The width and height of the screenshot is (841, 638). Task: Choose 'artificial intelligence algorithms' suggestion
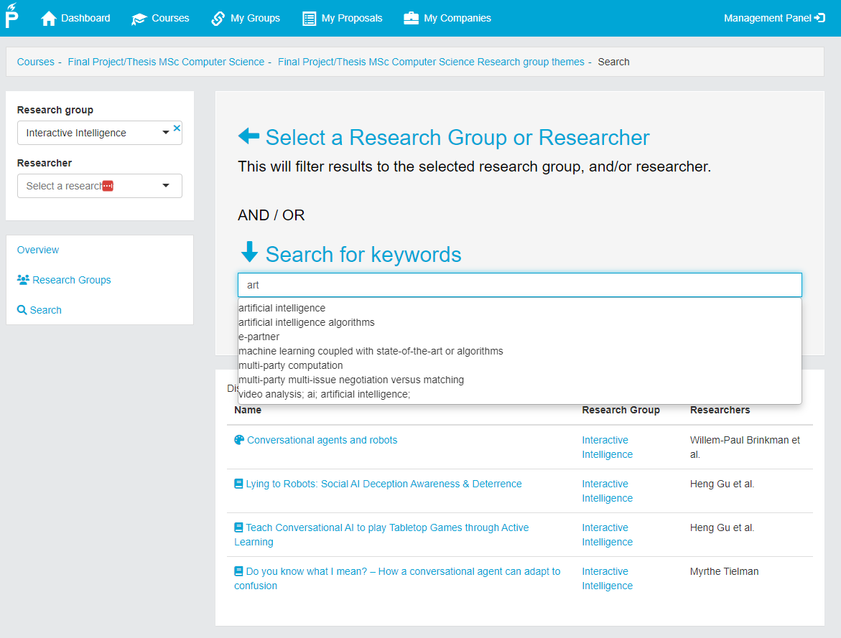point(307,322)
